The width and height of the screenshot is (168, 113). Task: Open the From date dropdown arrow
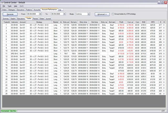pyautogui.click(x=40, y=14)
